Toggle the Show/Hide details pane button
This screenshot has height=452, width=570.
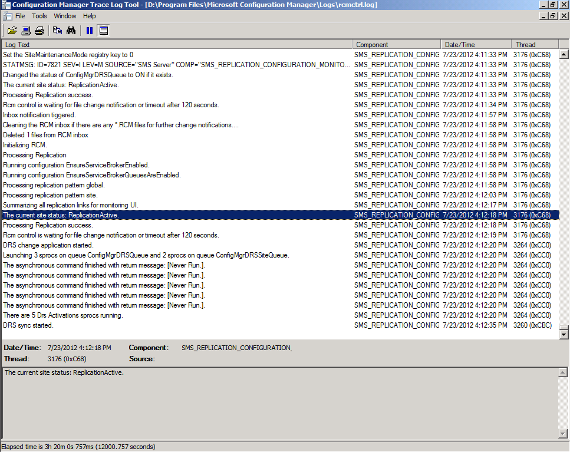point(104,31)
